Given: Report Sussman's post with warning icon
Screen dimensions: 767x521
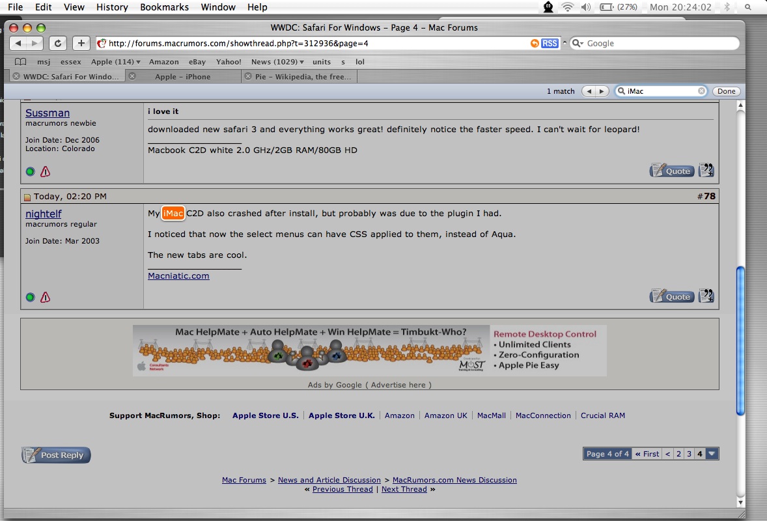Looking at the screenshot, I should pos(45,171).
